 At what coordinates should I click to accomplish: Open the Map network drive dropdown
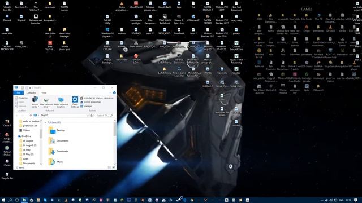46,103
